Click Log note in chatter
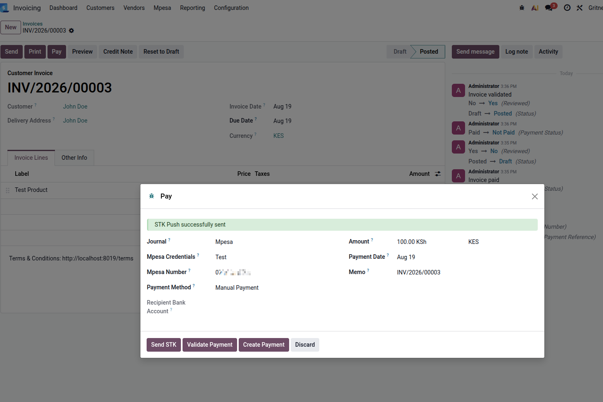This screenshot has width=603, height=402. click(x=517, y=52)
